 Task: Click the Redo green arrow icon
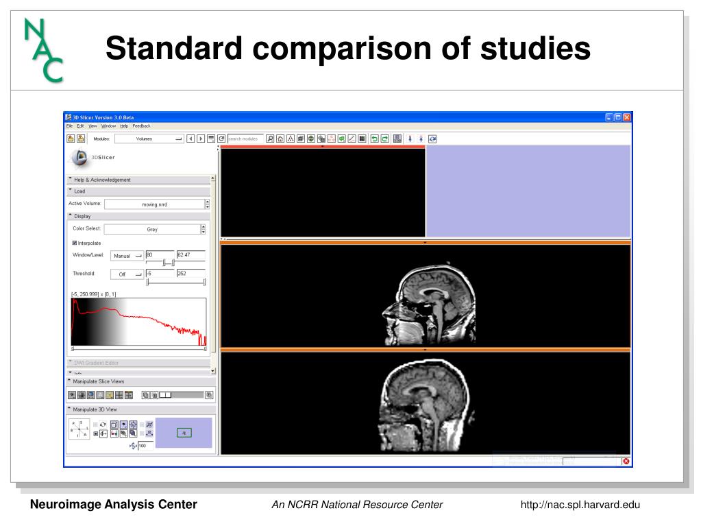click(385, 139)
